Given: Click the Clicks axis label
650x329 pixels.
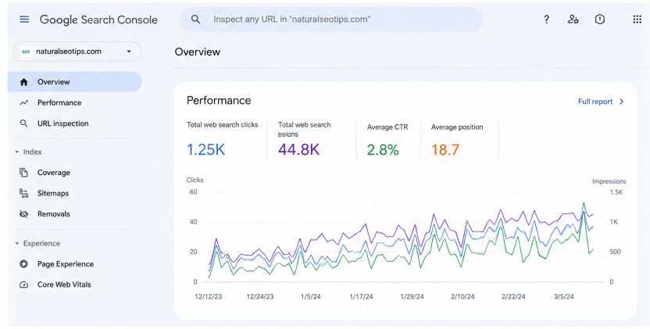Looking at the screenshot, I should point(195,180).
